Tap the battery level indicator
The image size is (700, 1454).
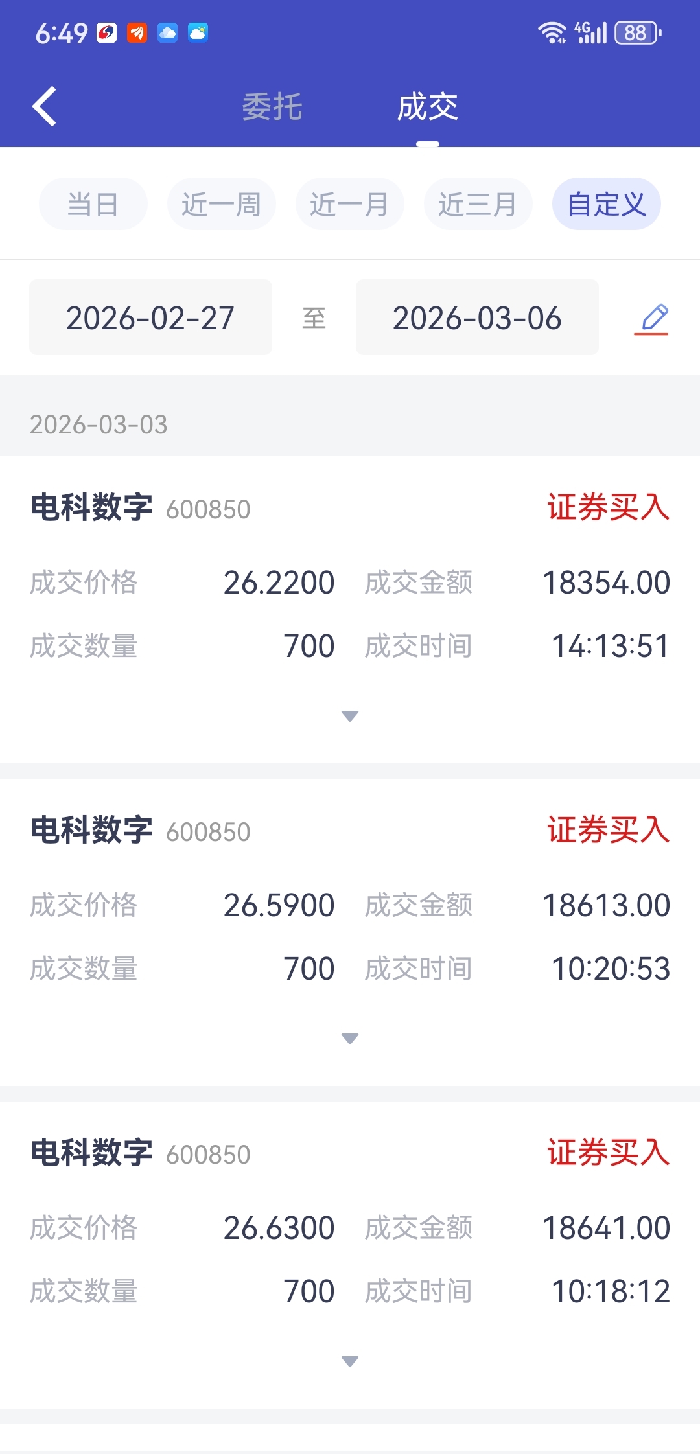click(637, 32)
